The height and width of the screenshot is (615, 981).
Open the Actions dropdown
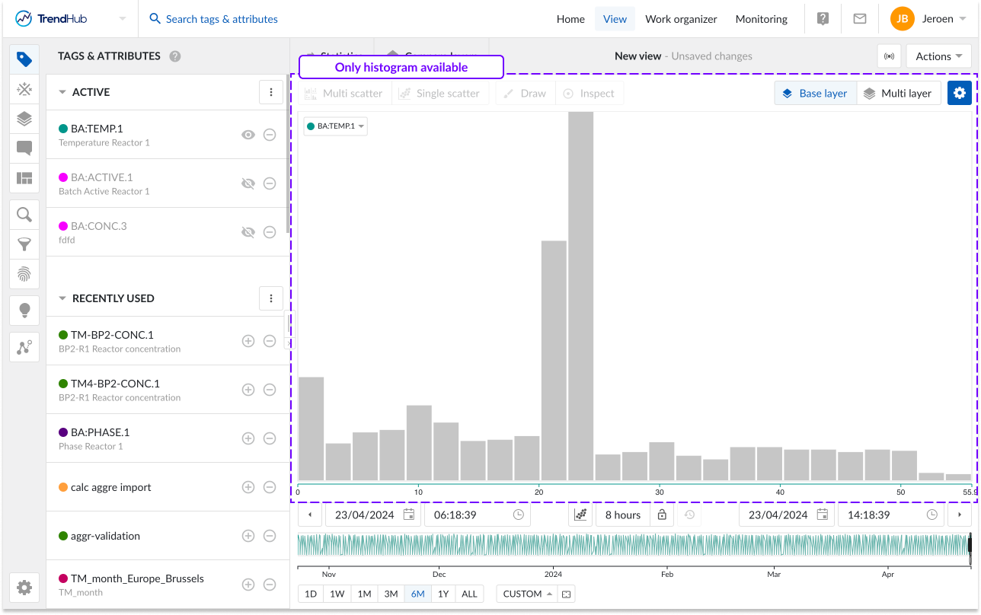(938, 56)
